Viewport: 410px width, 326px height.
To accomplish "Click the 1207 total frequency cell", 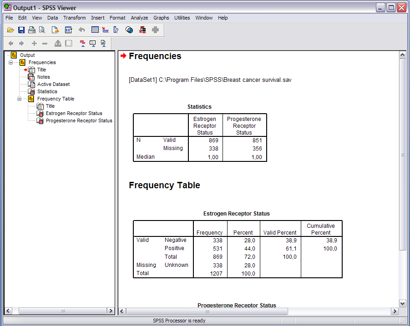I will (216, 274).
